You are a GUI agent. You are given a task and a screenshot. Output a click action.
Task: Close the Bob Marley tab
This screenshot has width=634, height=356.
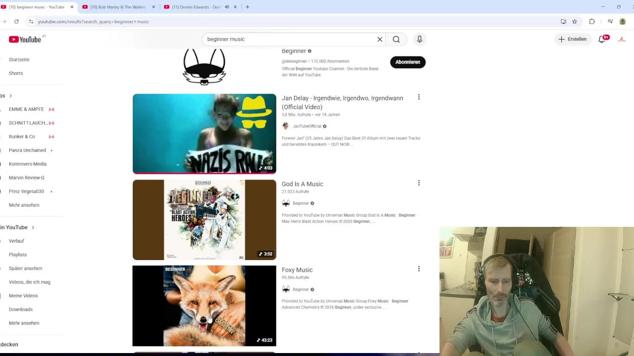[x=153, y=7]
